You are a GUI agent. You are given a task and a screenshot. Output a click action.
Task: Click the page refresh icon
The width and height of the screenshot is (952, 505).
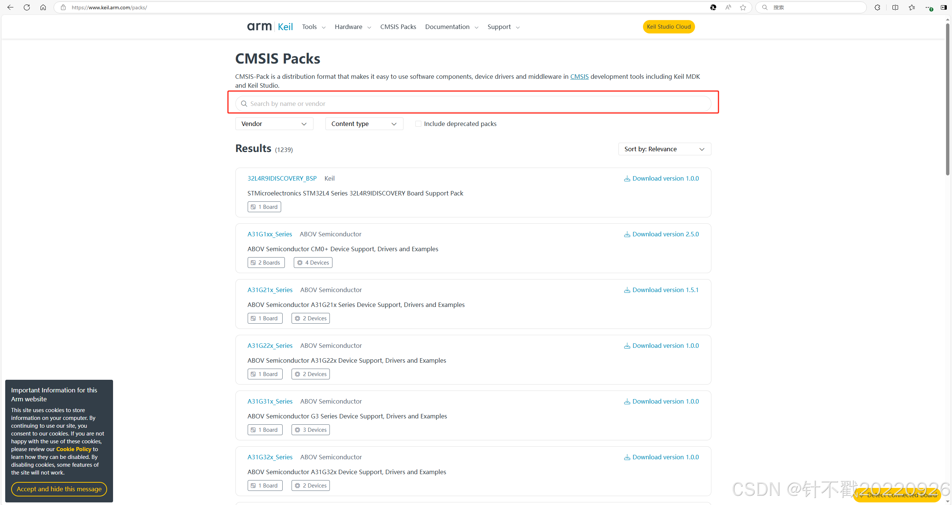click(27, 7)
